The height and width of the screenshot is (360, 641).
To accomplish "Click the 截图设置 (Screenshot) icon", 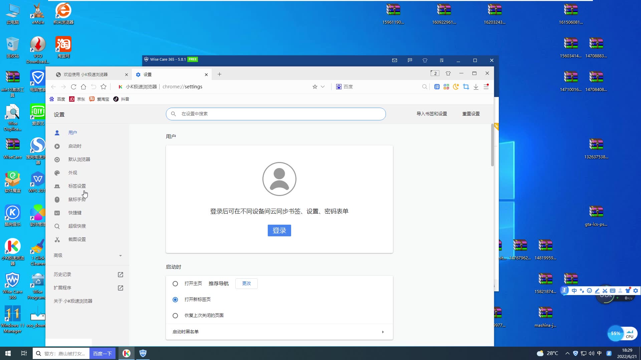I will point(57,239).
